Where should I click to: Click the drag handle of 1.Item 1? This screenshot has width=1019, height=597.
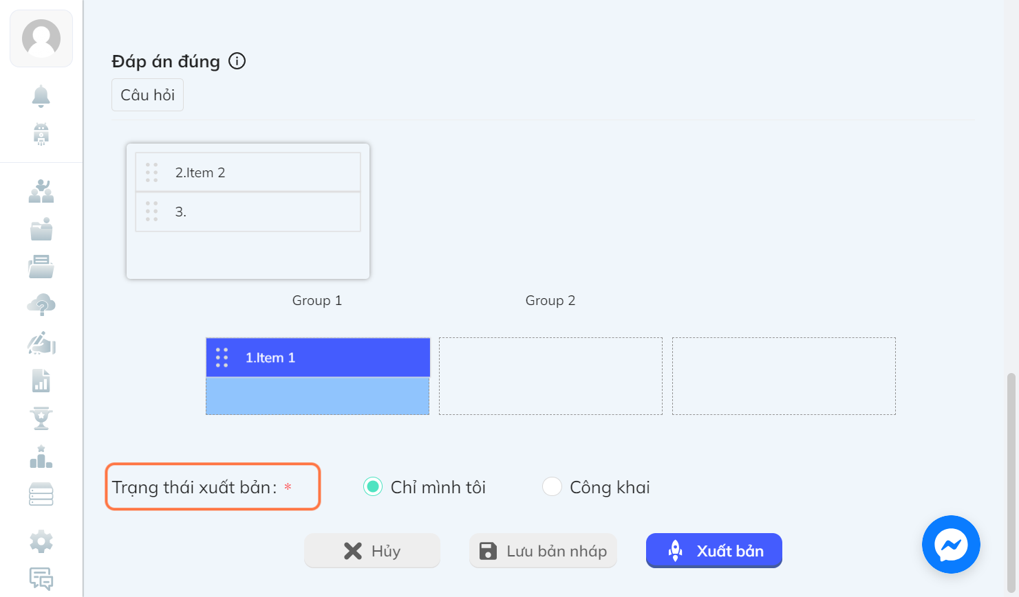(222, 357)
